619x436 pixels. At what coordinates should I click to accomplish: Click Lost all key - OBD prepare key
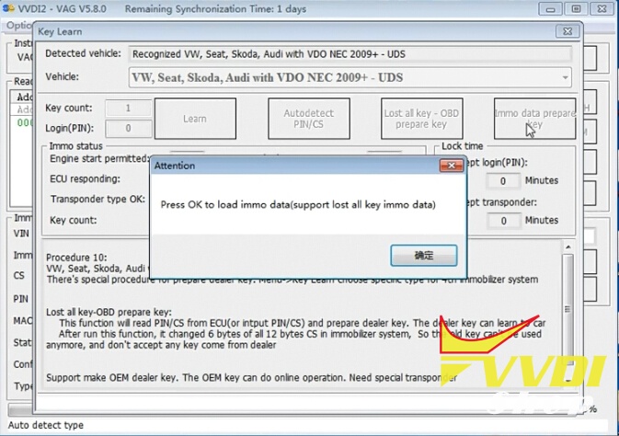tap(421, 119)
